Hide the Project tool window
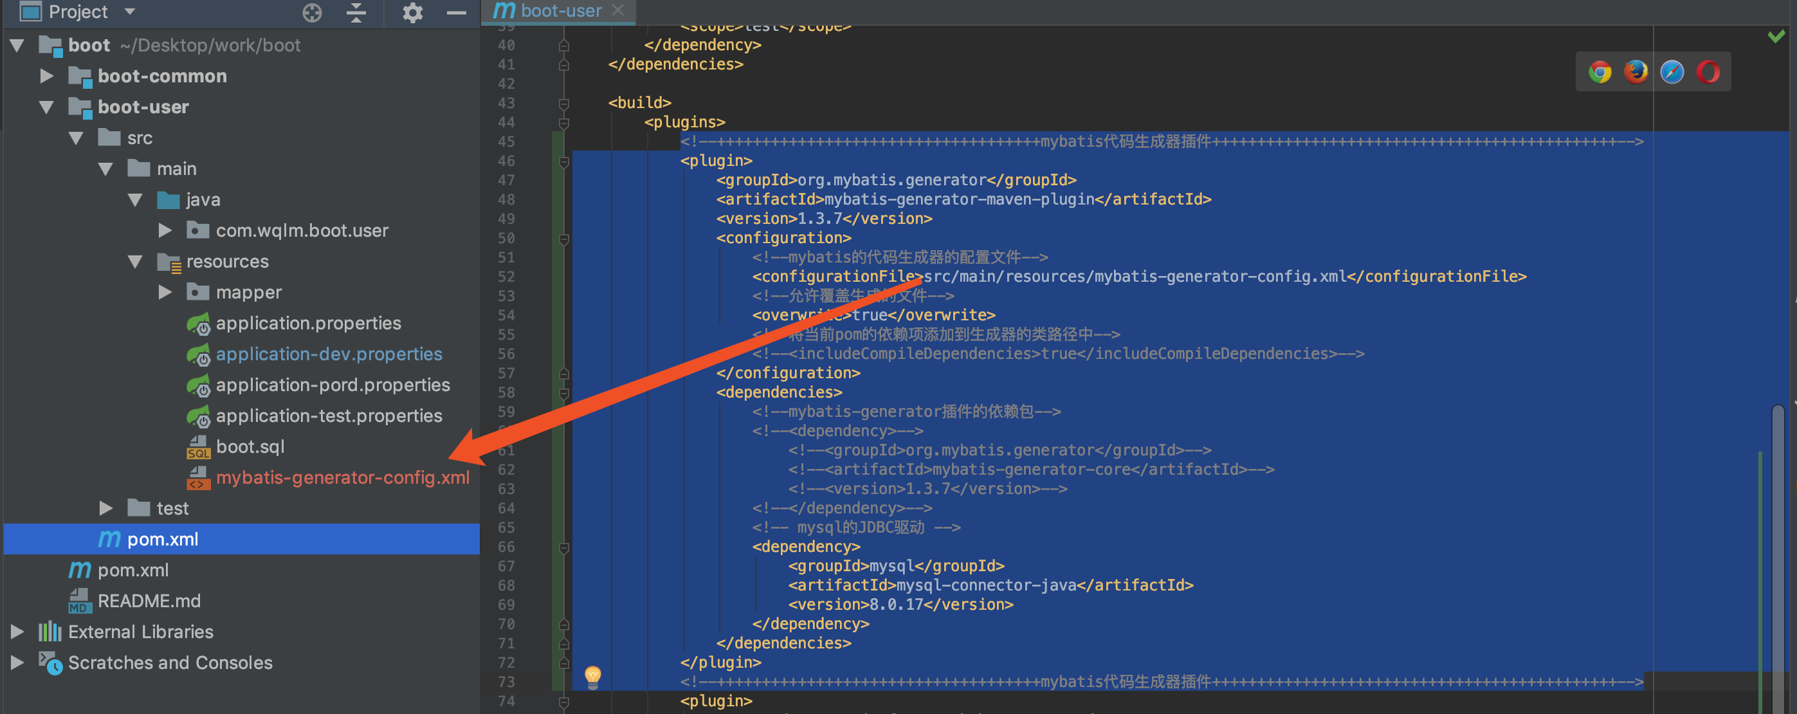The height and width of the screenshot is (714, 1797). coord(456,12)
